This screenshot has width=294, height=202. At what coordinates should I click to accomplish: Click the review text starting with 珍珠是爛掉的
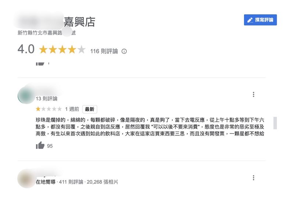pyautogui.click(x=150, y=127)
